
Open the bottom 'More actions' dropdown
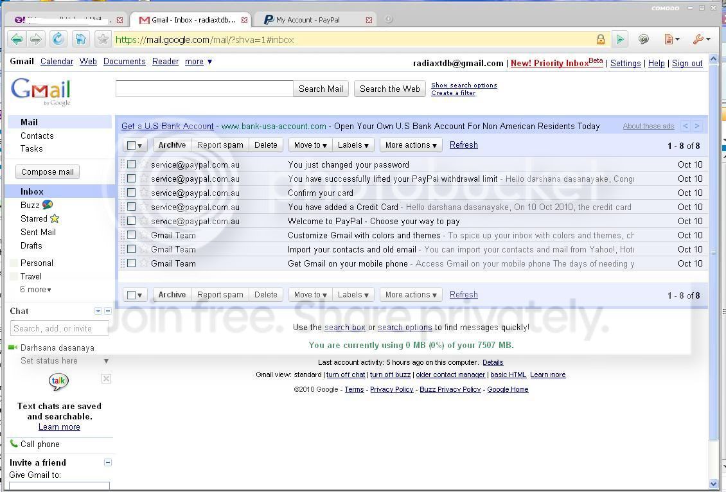pyautogui.click(x=411, y=295)
